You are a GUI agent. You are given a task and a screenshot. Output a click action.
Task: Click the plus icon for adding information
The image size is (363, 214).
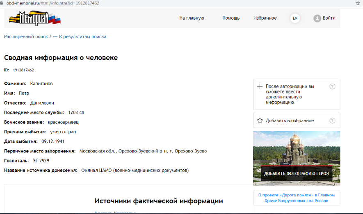coord(260,86)
